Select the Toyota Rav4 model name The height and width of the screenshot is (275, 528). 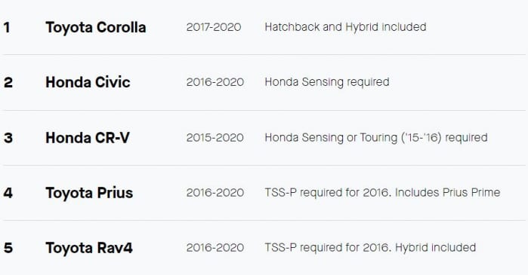[x=89, y=248]
